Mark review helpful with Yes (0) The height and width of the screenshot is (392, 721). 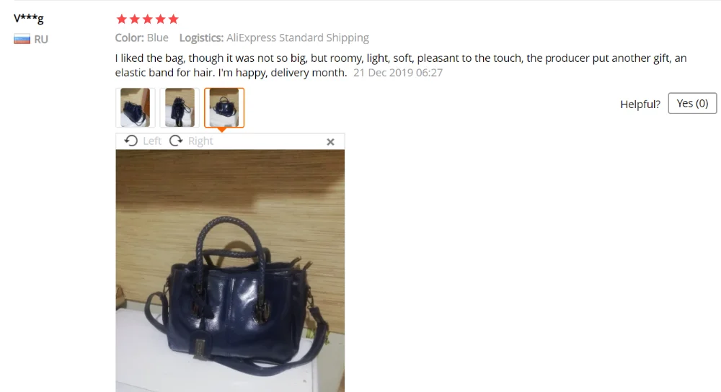click(x=692, y=103)
